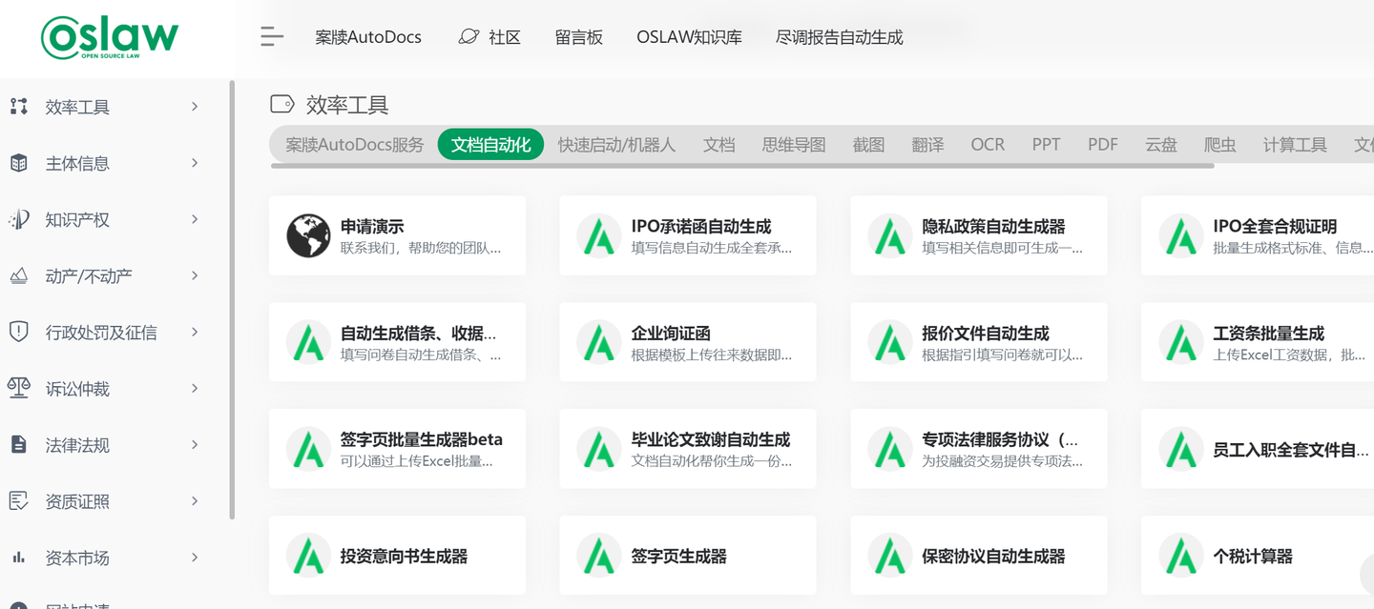Select the 资本市场 chart icon
1374x609 pixels.
click(19, 558)
